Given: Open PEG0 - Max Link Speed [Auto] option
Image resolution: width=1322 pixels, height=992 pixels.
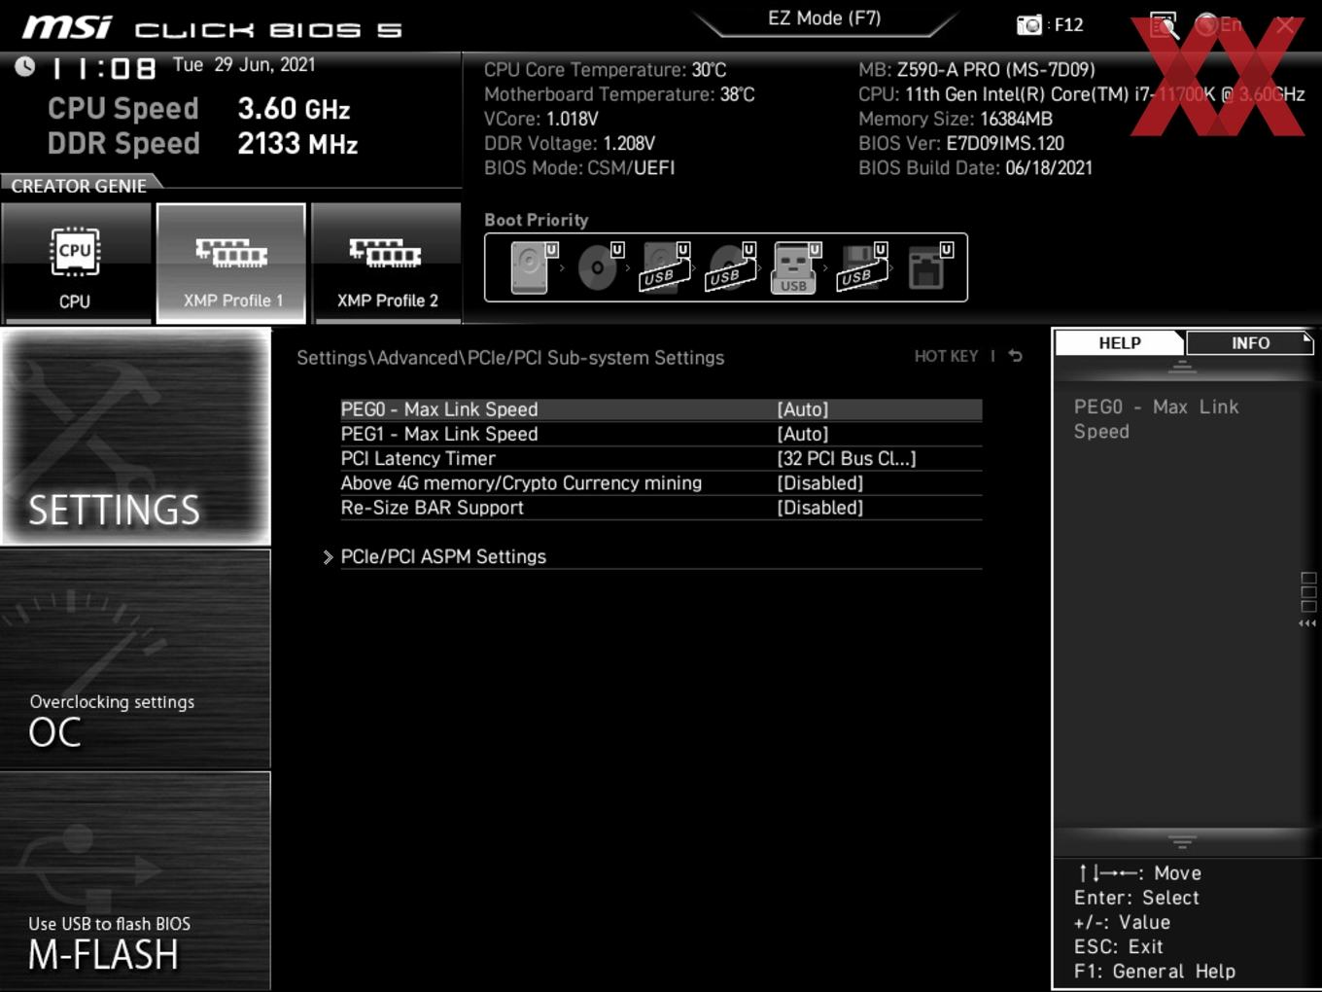Looking at the screenshot, I should (661, 409).
